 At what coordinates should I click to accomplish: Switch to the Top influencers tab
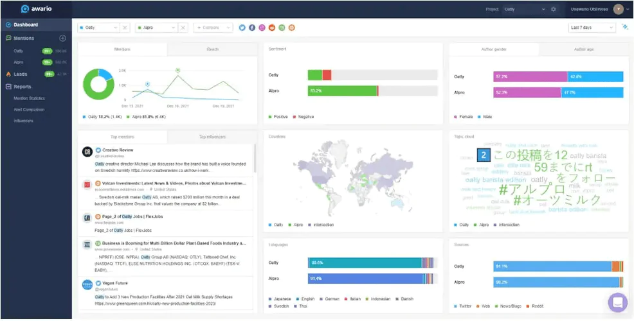tap(212, 137)
